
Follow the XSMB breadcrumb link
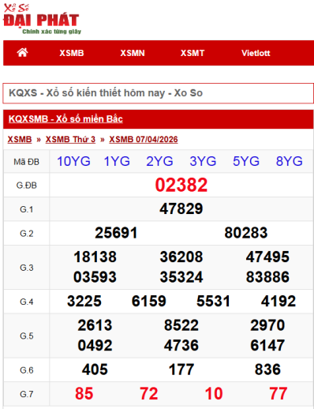tap(20, 139)
